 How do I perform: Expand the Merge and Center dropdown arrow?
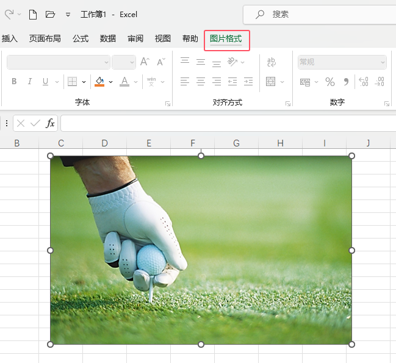point(282,82)
